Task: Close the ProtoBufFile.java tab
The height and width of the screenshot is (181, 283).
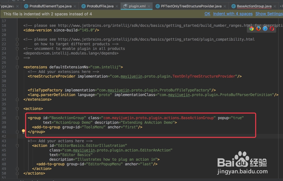Action: (117, 6)
